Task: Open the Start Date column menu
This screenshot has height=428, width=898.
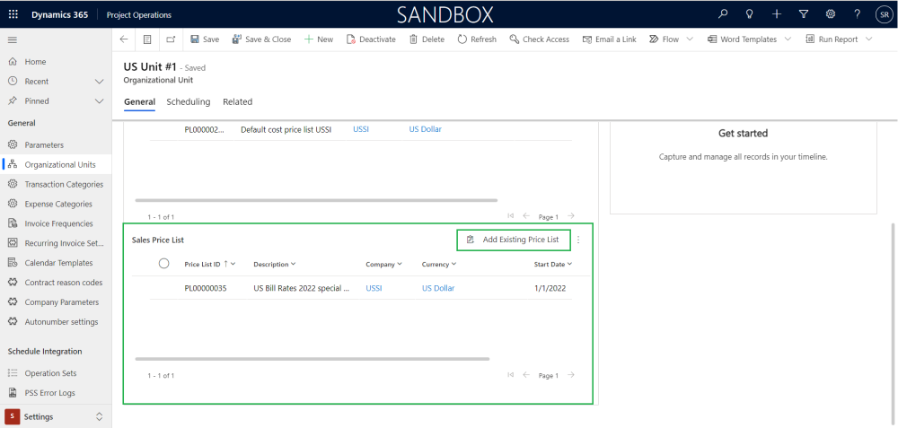Action: (x=553, y=265)
